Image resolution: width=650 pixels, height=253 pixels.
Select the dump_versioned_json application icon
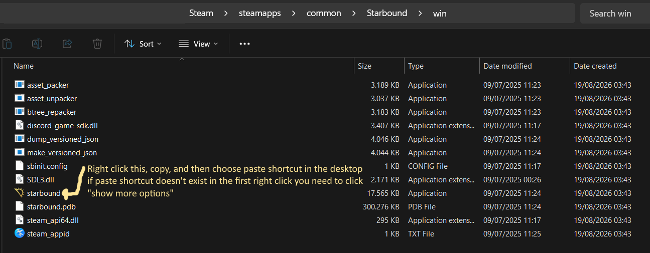20,139
